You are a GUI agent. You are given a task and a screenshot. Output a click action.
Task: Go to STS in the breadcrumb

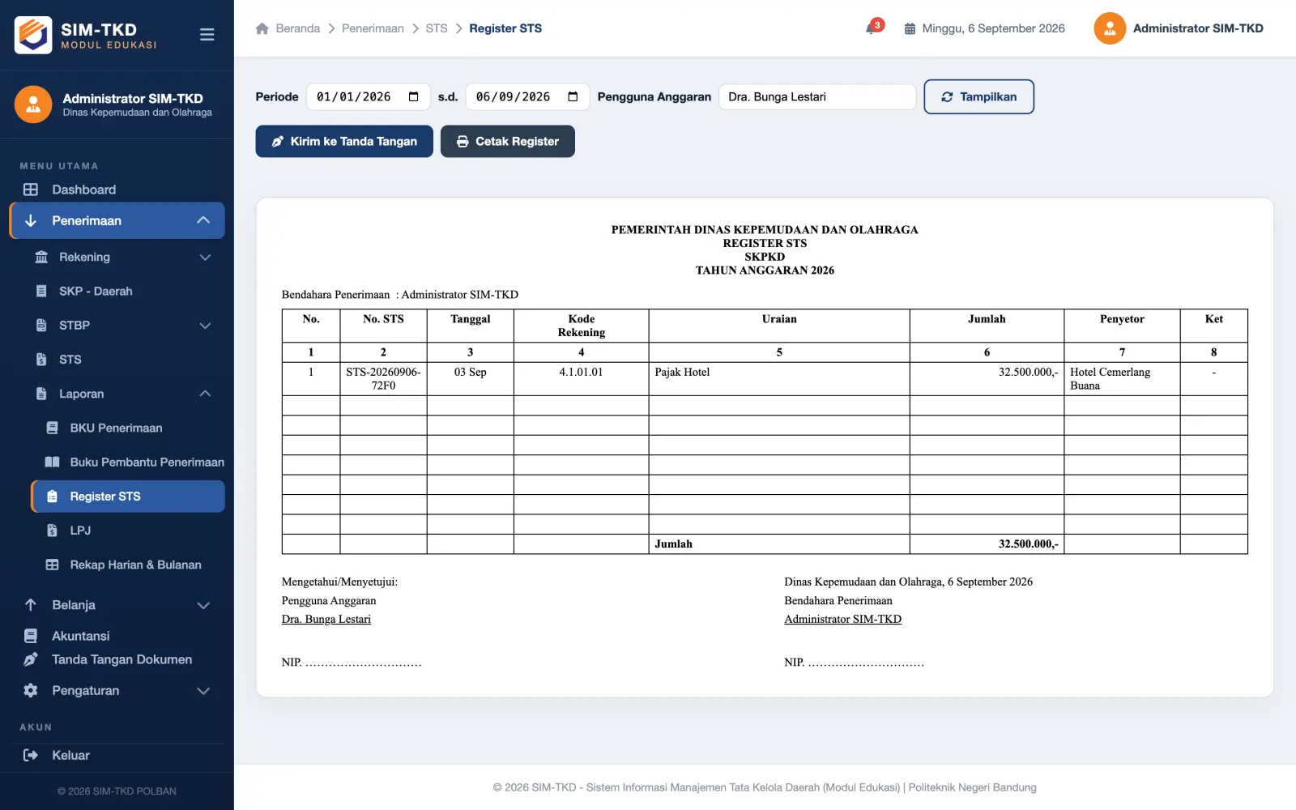[x=437, y=28]
